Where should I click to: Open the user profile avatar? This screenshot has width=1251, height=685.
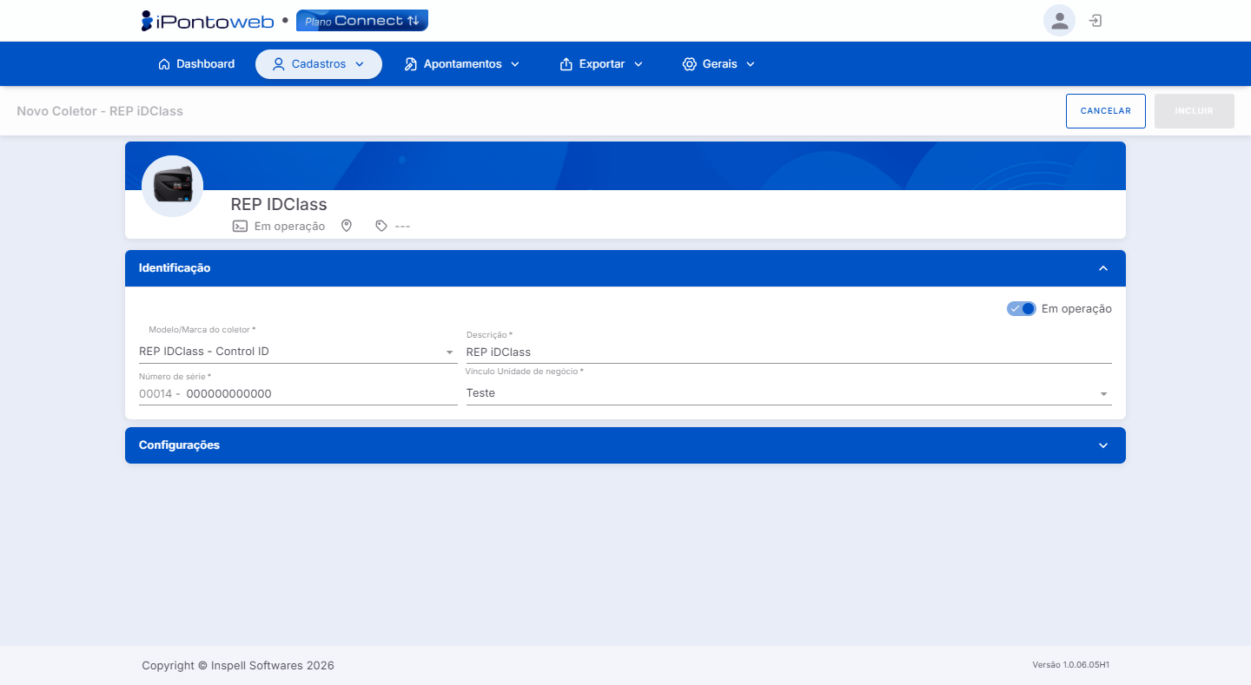1059,21
